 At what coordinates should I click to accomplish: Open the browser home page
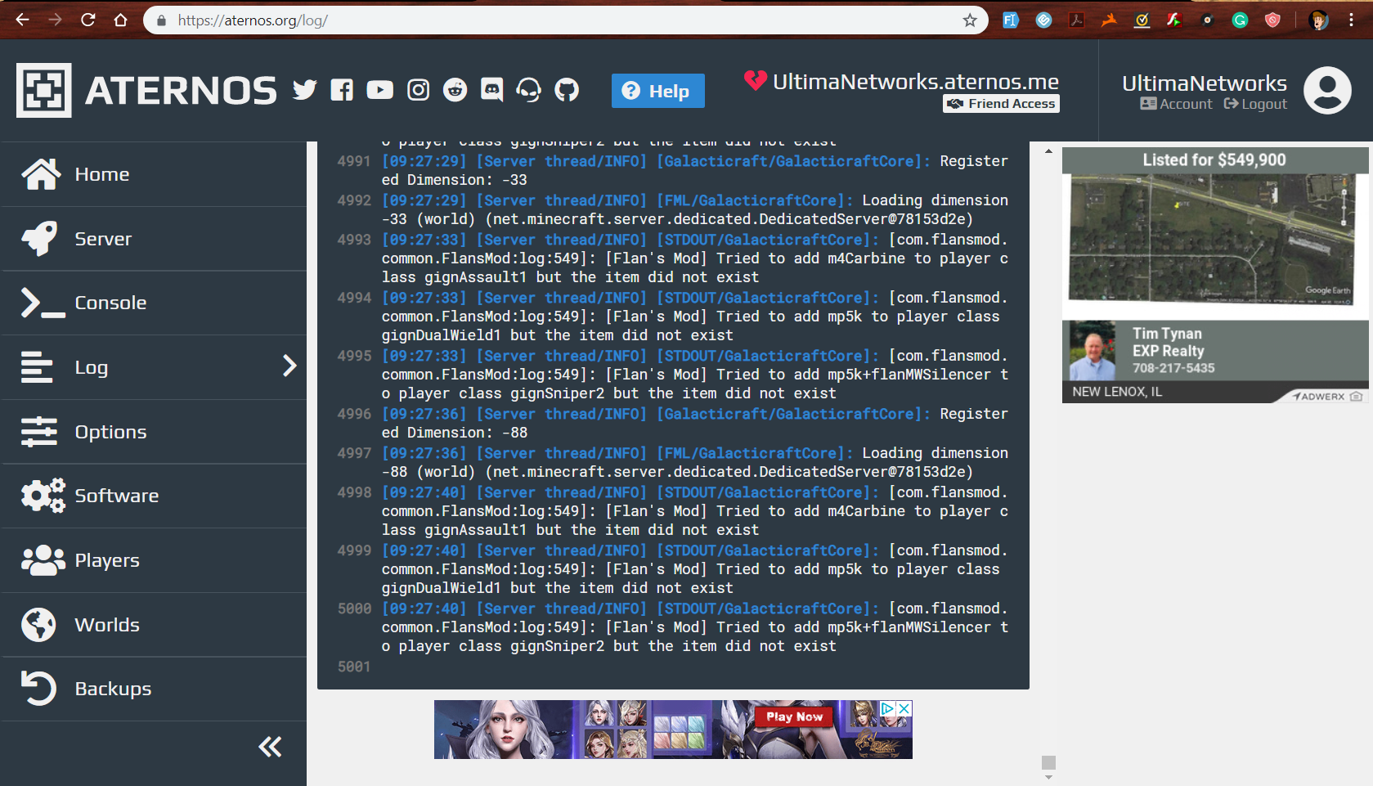(x=121, y=20)
